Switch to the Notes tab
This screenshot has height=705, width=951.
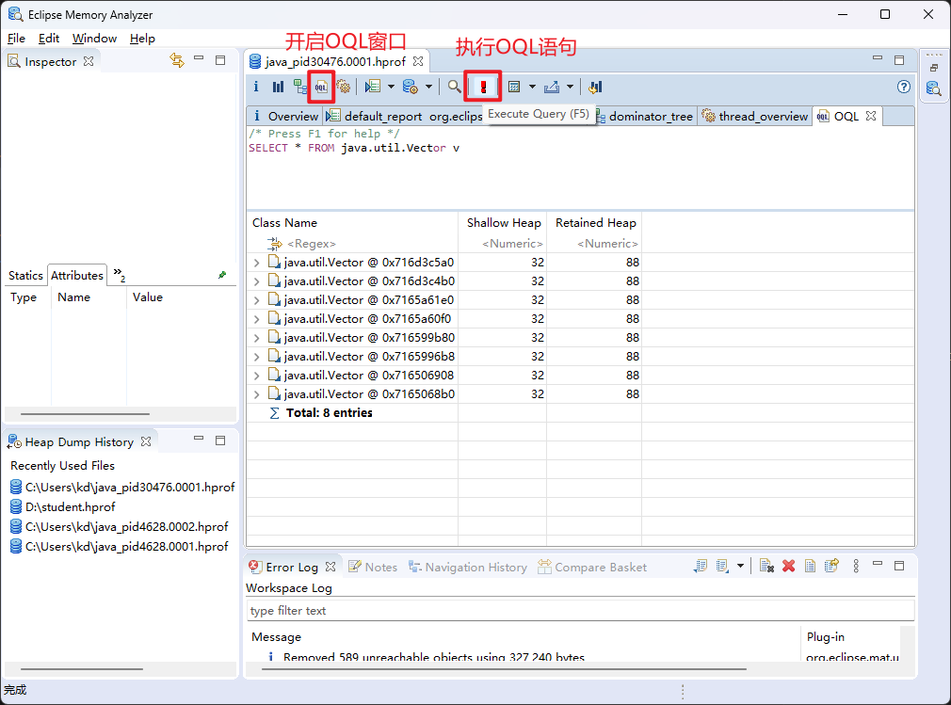[373, 567]
